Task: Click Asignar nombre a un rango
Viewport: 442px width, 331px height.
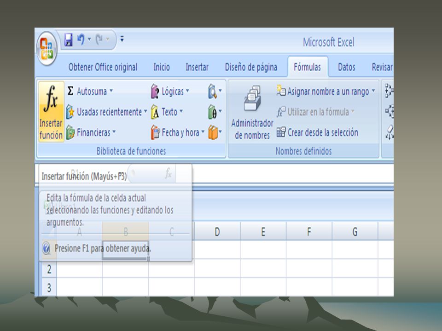Action: click(323, 91)
